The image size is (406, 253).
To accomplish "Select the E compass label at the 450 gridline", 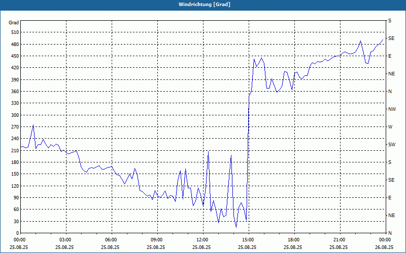I will (x=390, y=56).
